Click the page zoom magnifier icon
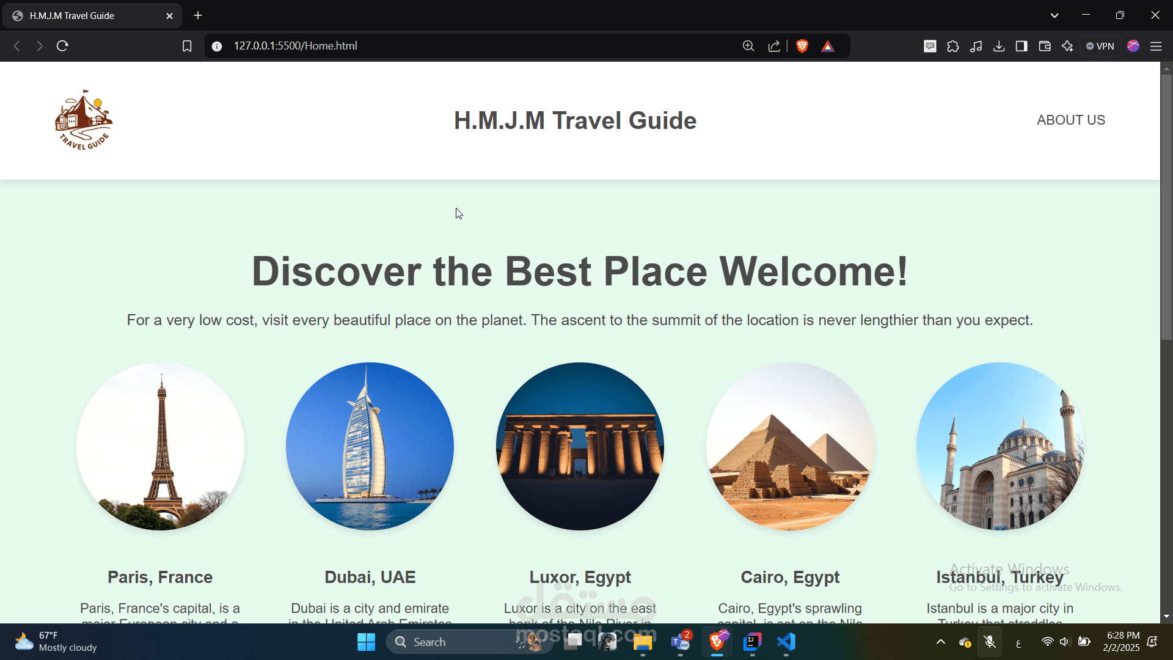Viewport: 1173px width, 660px height. tap(748, 46)
